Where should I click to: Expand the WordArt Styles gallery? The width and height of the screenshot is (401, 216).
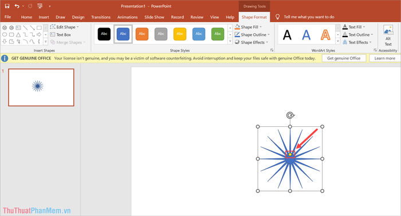(x=337, y=41)
